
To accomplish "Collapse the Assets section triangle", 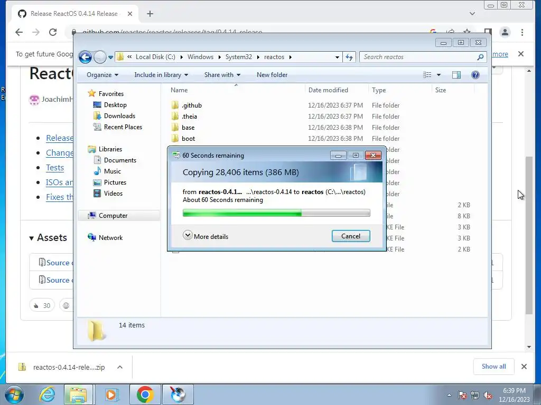I will click(x=31, y=238).
